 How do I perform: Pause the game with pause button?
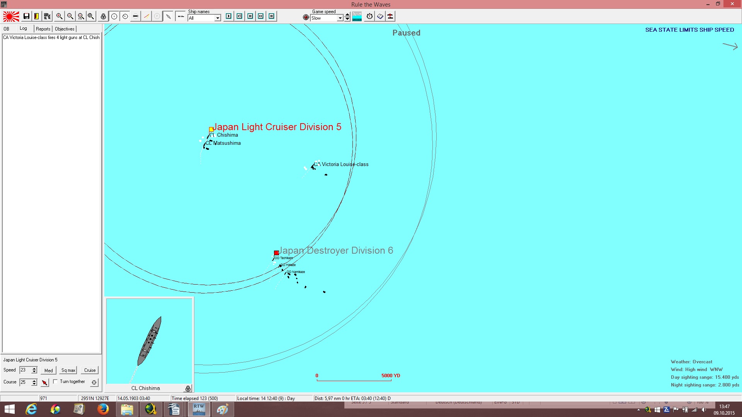tap(272, 16)
